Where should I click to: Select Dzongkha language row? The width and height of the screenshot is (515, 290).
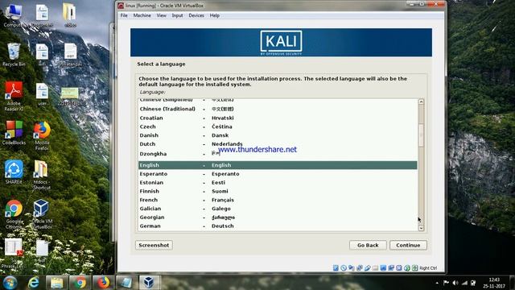(x=278, y=154)
